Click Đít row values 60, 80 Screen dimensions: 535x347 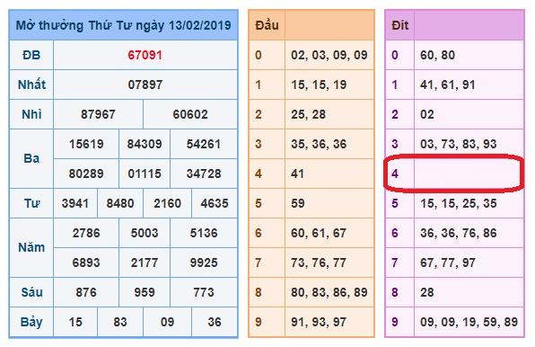click(x=437, y=55)
